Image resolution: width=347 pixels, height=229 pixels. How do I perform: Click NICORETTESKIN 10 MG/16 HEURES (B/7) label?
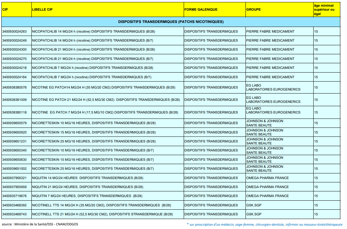(x=93, y=150)
